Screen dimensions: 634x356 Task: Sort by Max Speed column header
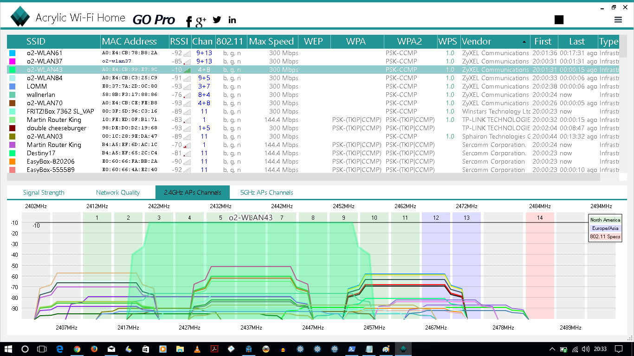[x=272, y=42]
